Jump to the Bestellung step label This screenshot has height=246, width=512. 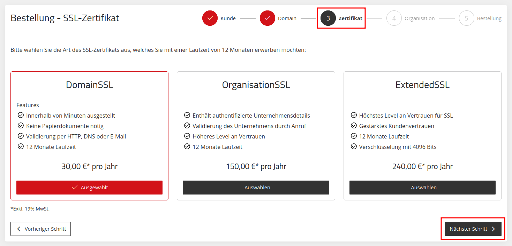tap(489, 18)
